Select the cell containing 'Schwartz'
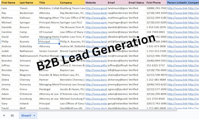 pos(29,61)
